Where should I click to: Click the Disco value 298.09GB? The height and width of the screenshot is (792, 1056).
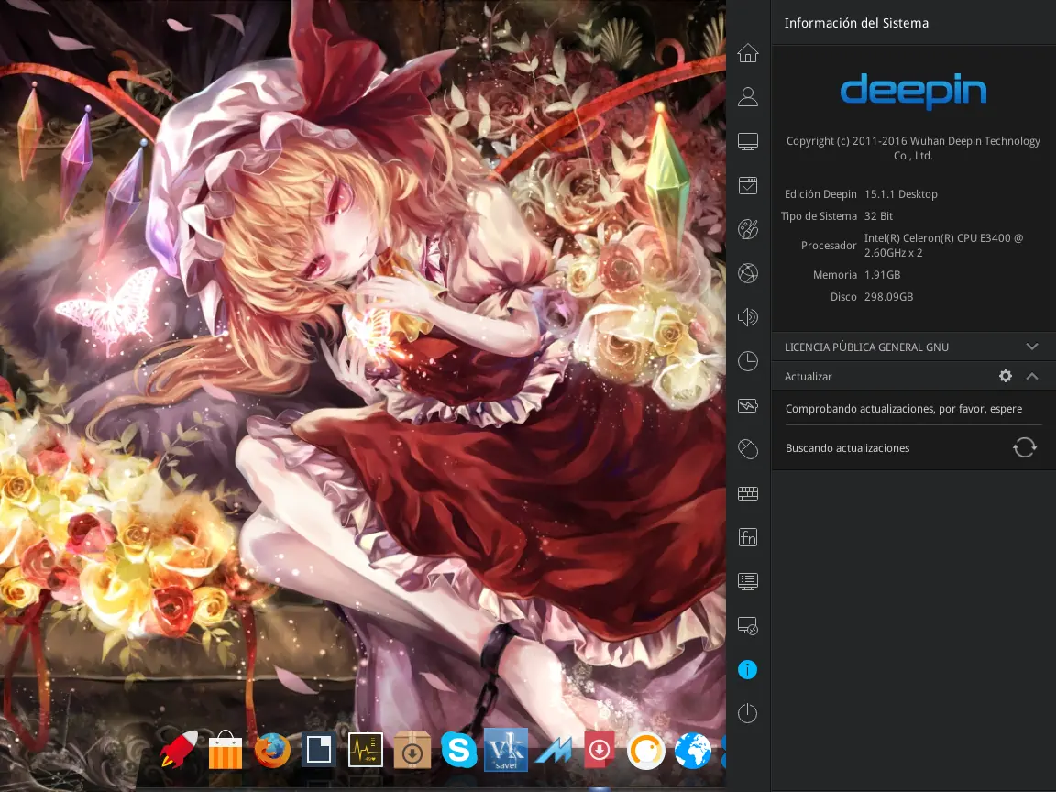click(x=888, y=297)
